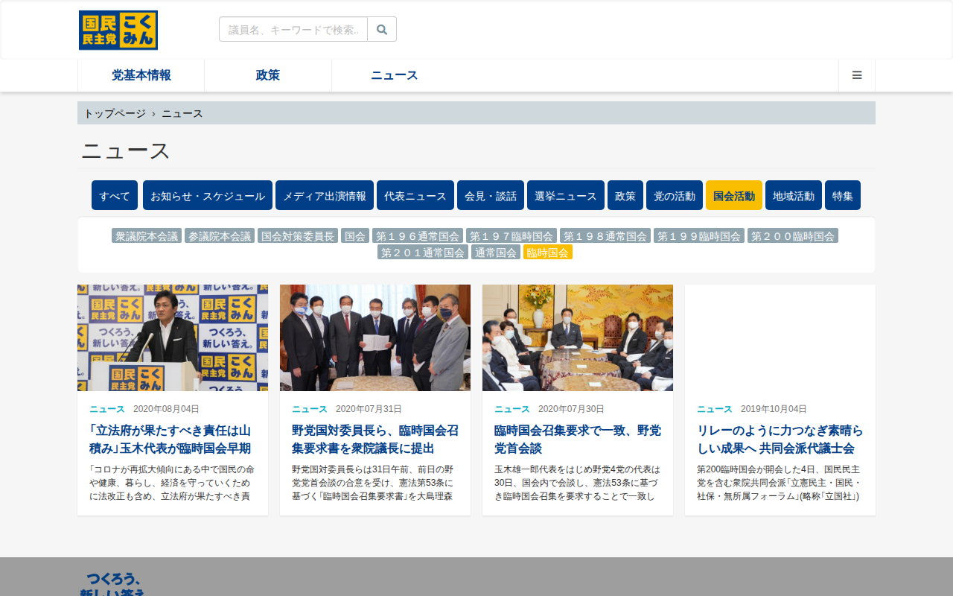Filter by 第２０１通常国会 tag
The width and height of the screenshot is (953, 596).
(x=423, y=252)
